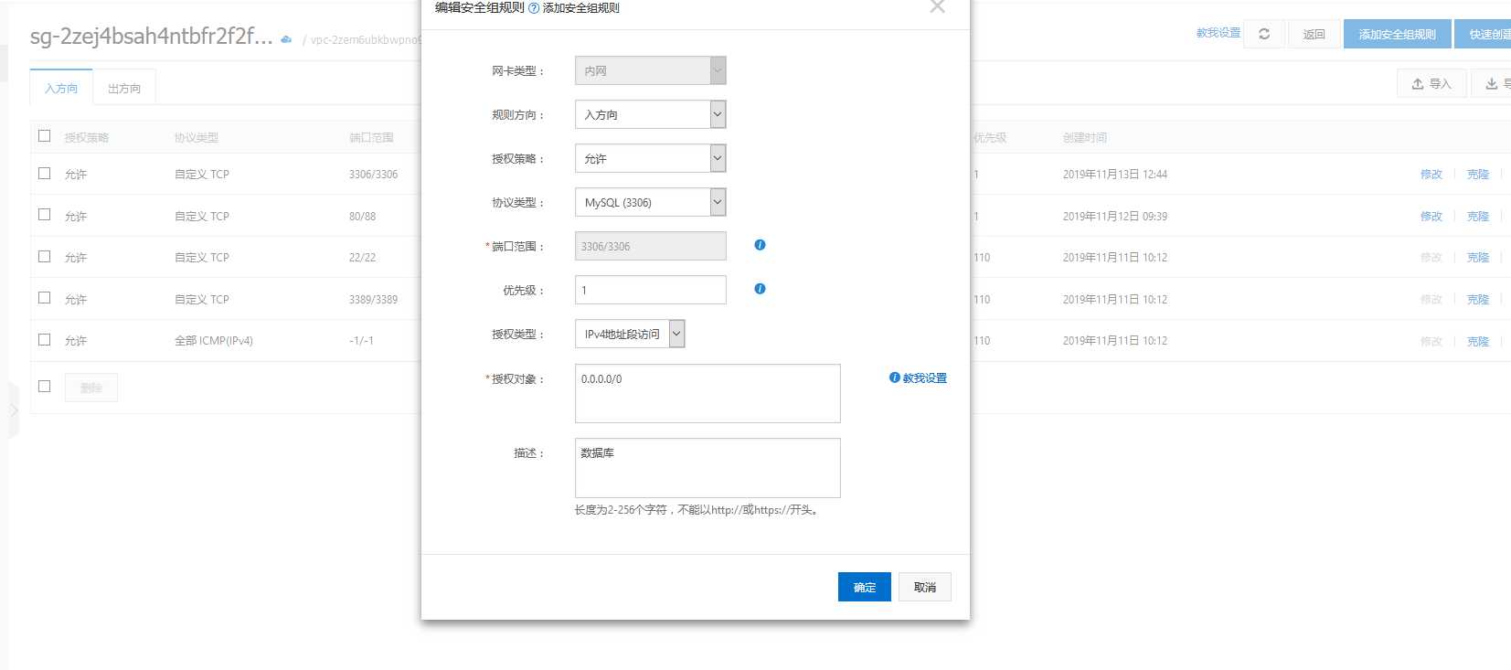
Task: Click the help icon beside 编辑安全组规则 title
Action: (x=534, y=8)
